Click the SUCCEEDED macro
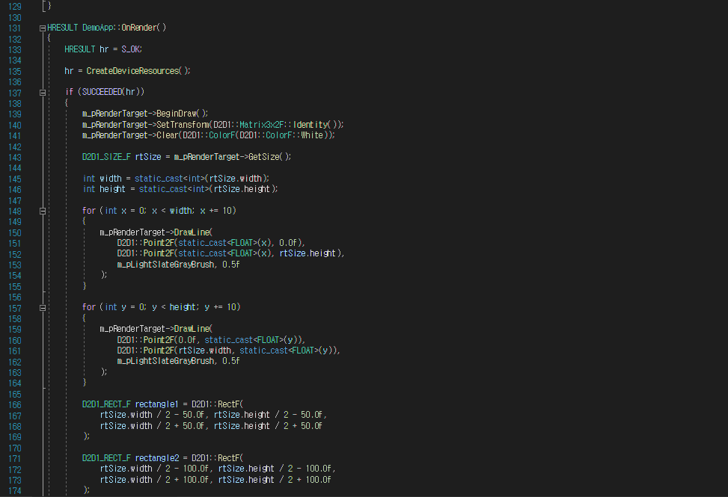This screenshot has height=497, width=728. point(103,92)
